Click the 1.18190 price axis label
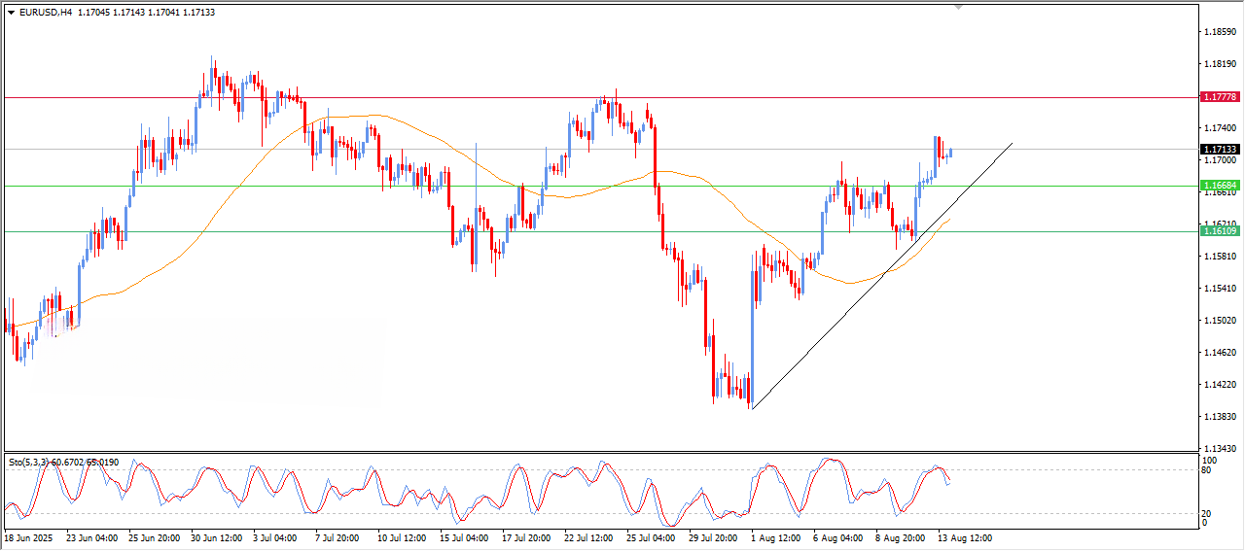 (x=1220, y=64)
